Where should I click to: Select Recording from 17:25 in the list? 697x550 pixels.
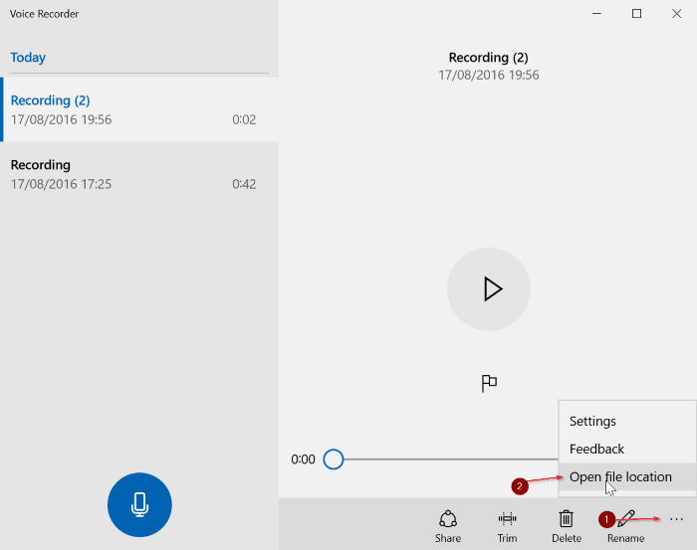(139, 174)
